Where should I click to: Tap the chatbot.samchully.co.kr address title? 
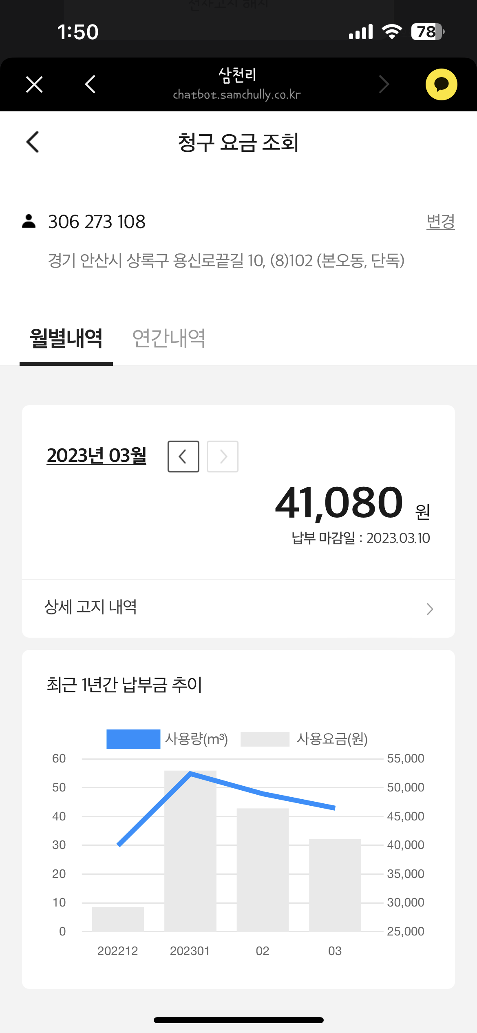click(x=237, y=95)
